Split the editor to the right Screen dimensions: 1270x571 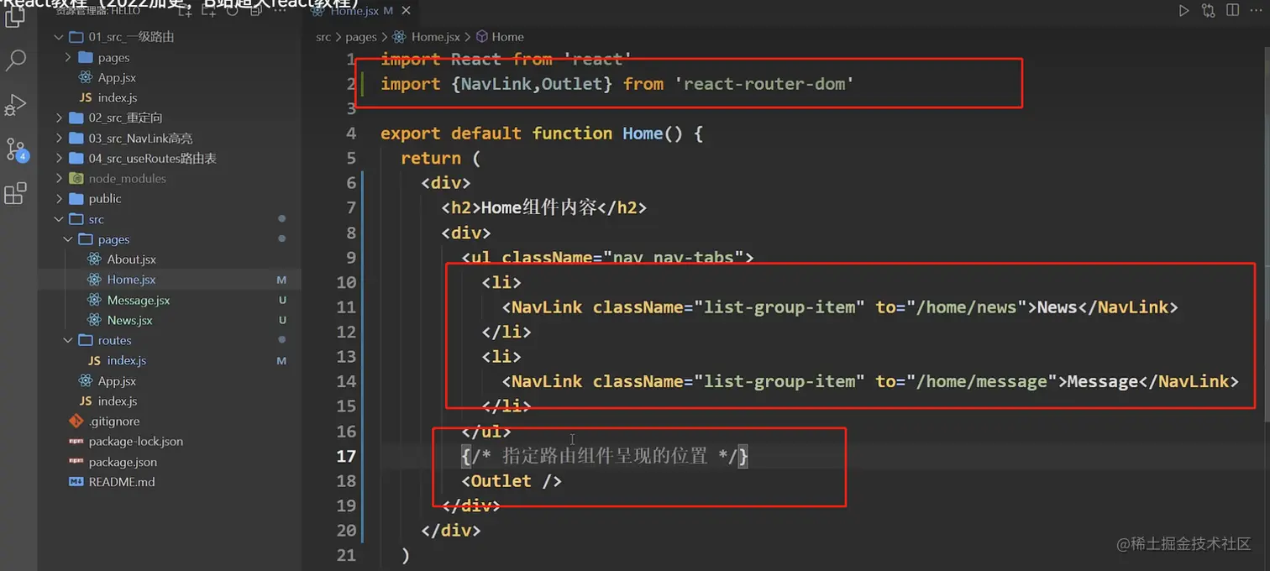1232,11
